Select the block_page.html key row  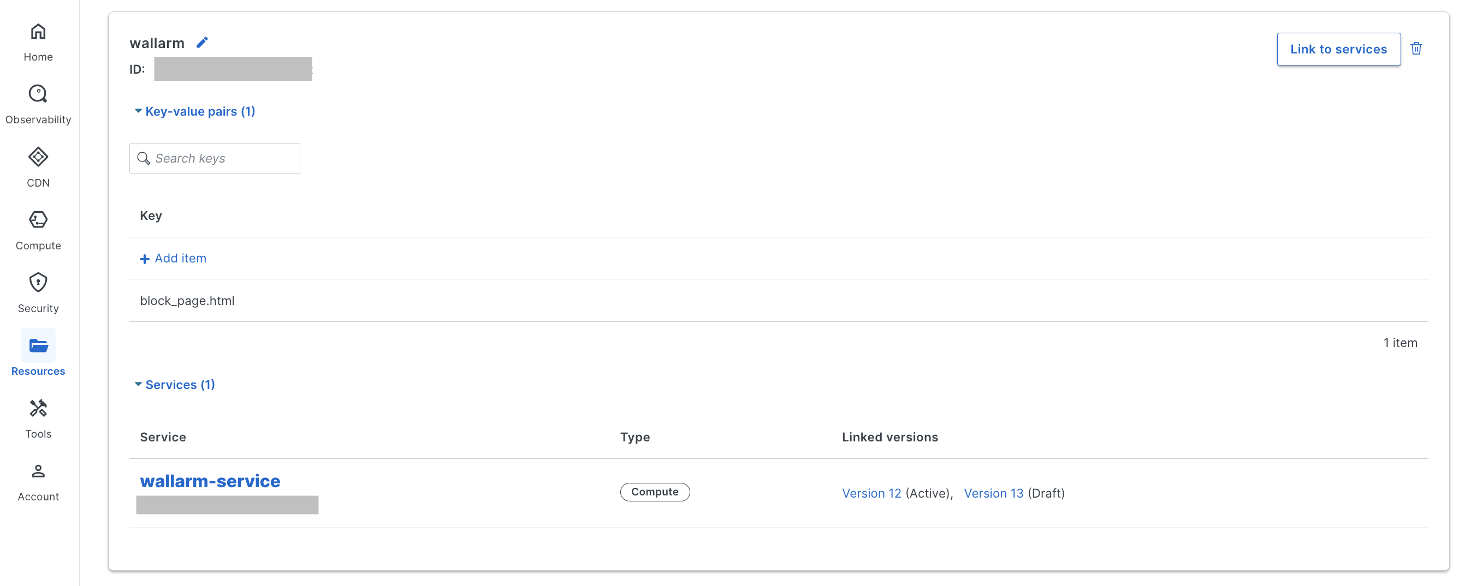point(187,301)
